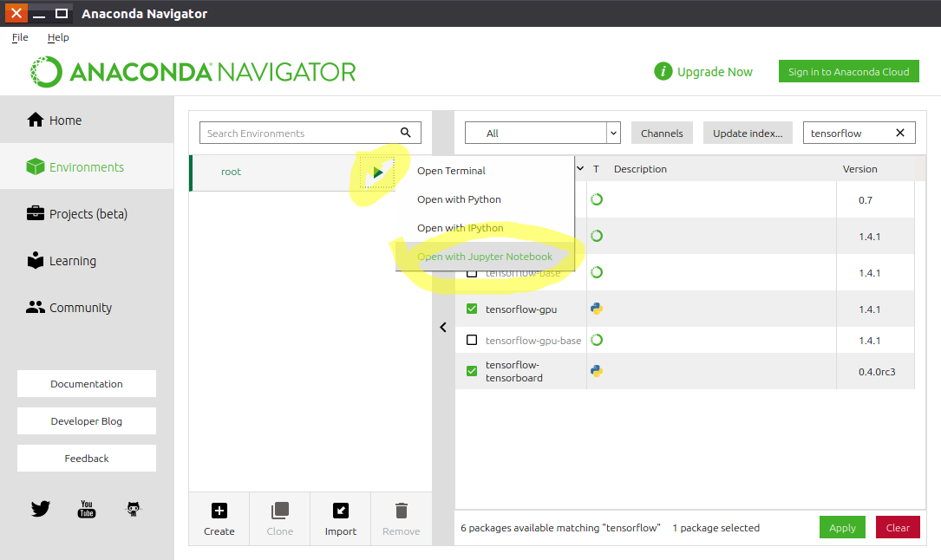The height and width of the screenshot is (560, 941).
Task: Click the tensorflow-gpu package name
Action: 521,309
